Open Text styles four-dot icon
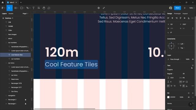Image resolution: width=196 pixels, height=110 pixels. (193, 65)
